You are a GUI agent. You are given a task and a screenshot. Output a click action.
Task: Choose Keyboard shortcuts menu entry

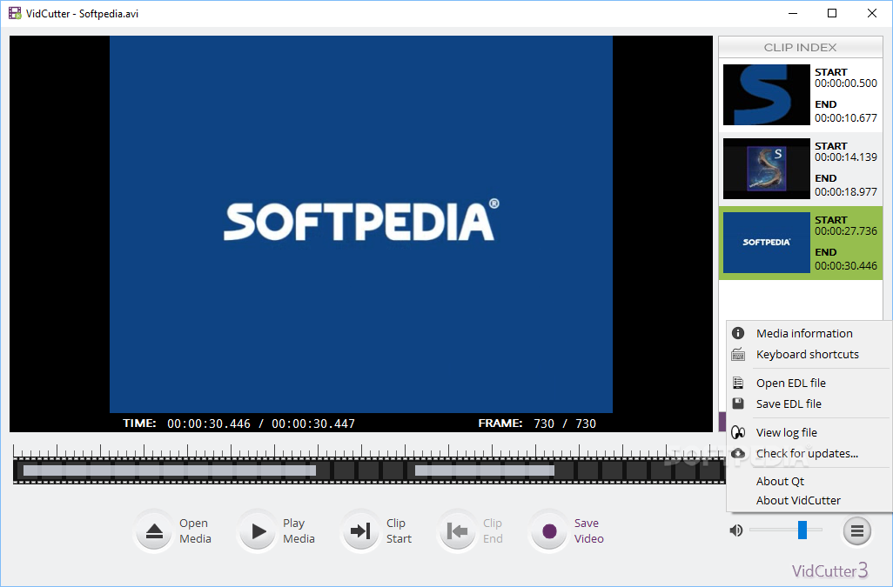click(x=808, y=354)
